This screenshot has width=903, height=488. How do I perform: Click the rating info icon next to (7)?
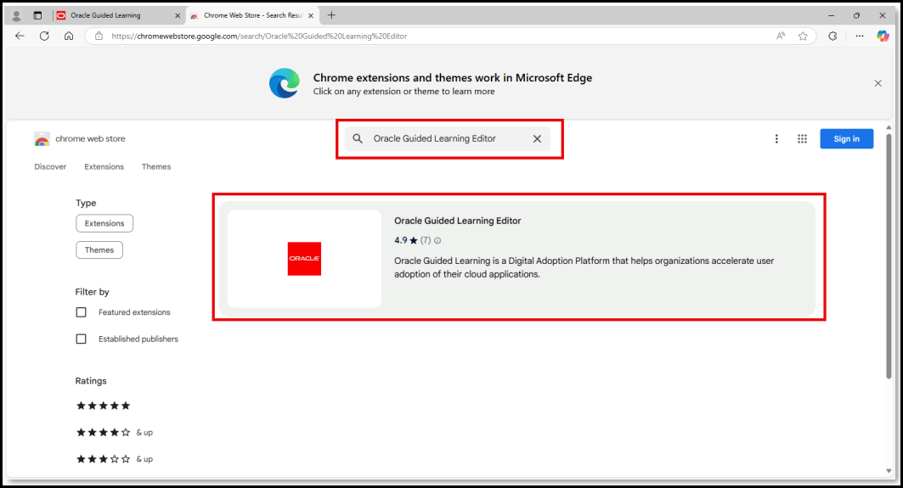point(437,240)
